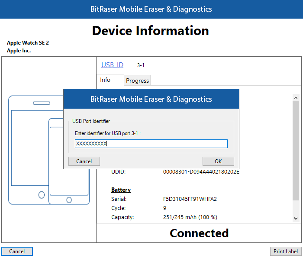
Task: Select the Info tab
Action: click(x=110, y=80)
